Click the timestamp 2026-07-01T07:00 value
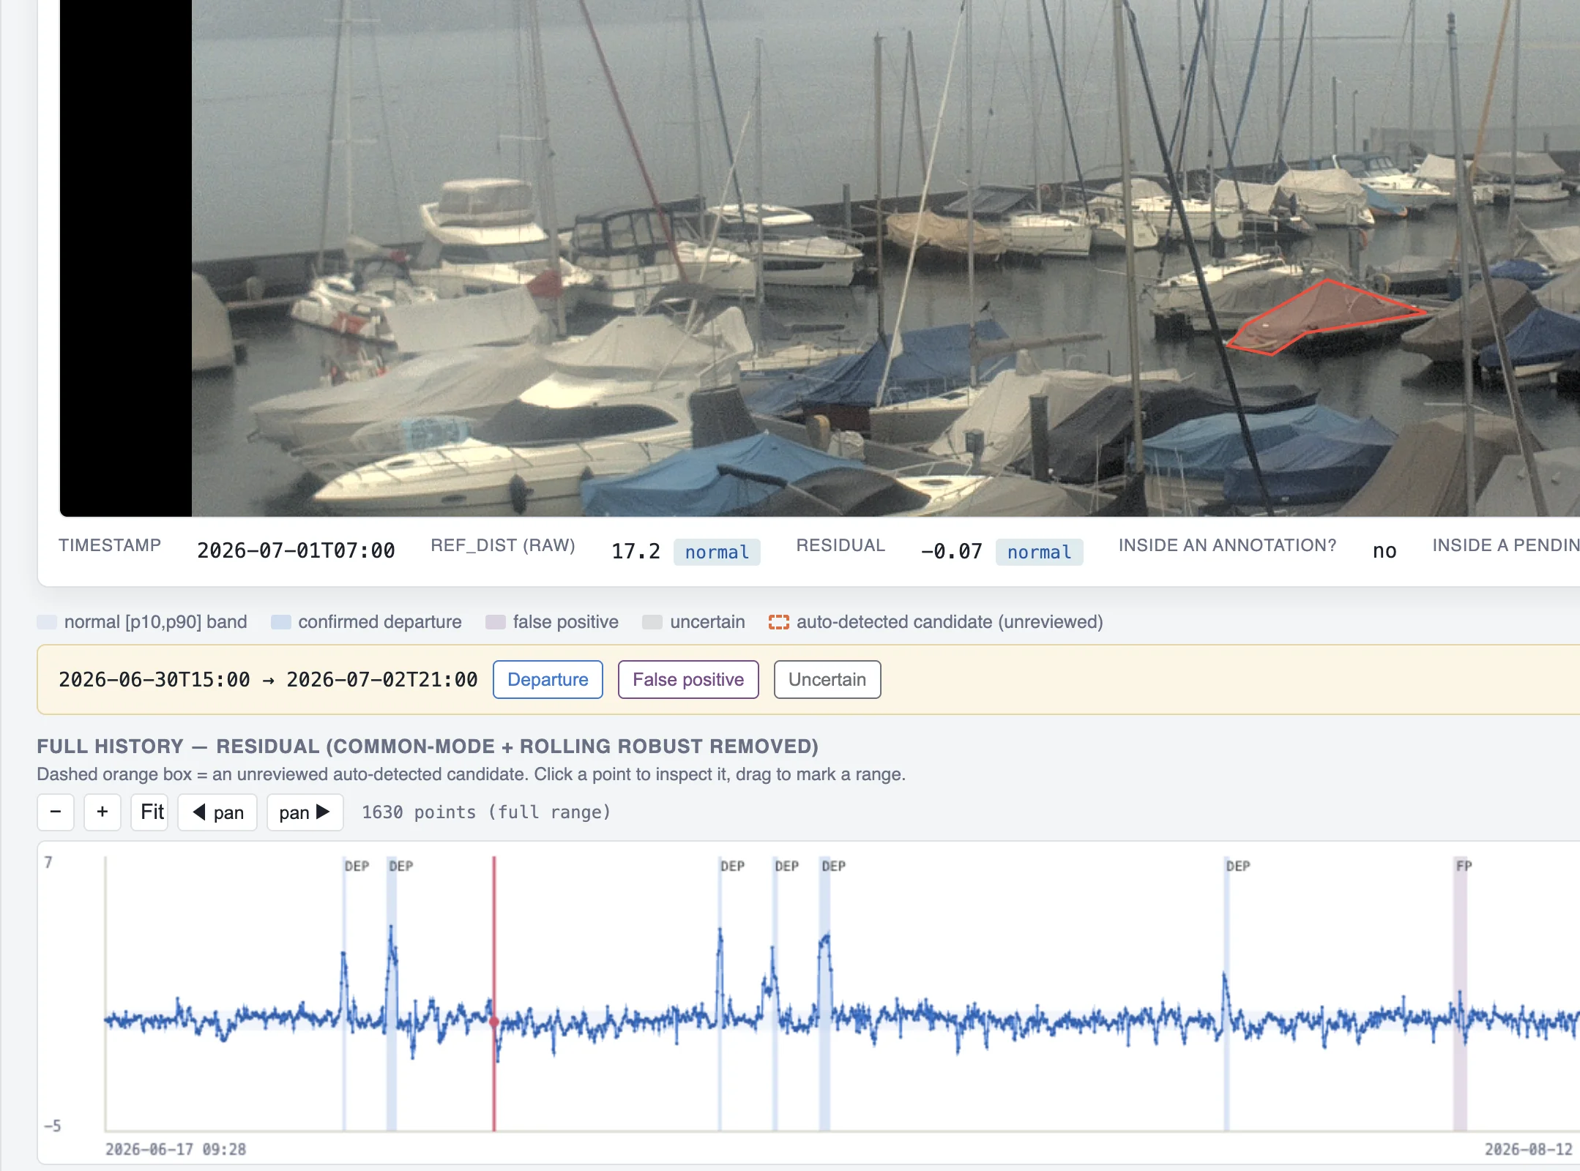Image resolution: width=1580 pixels, height=1171 pixels. coord(296,550)
